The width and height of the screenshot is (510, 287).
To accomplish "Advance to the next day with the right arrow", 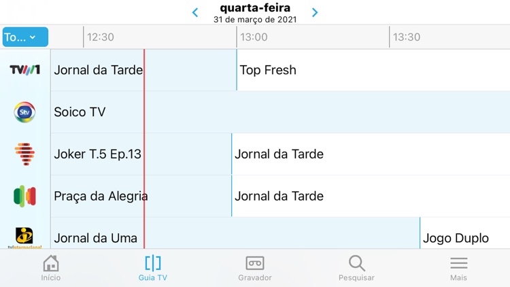I will 315,12.
